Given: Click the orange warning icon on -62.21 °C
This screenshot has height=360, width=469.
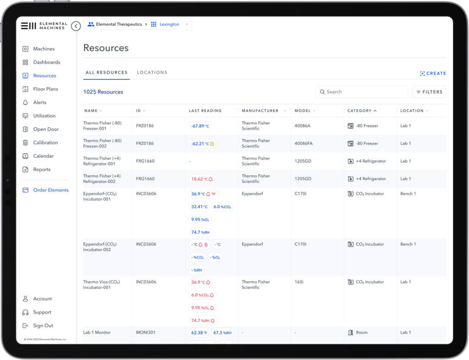Looking at the screenshot, I should click(x=212, y=144).
